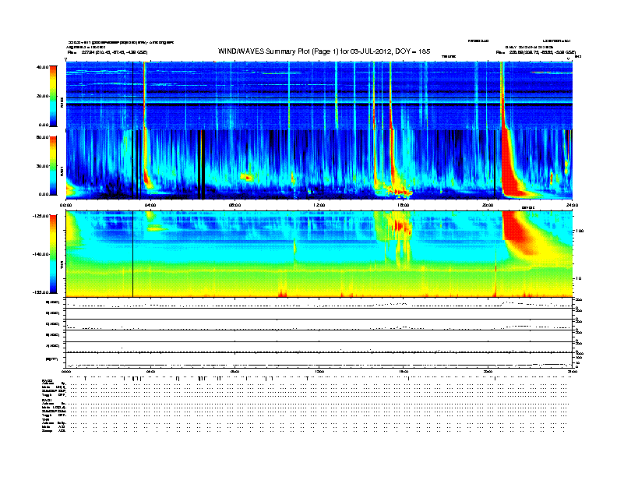Click the |B| (nT) line plot label
617x477 pixels.
[x=51, y=359]
